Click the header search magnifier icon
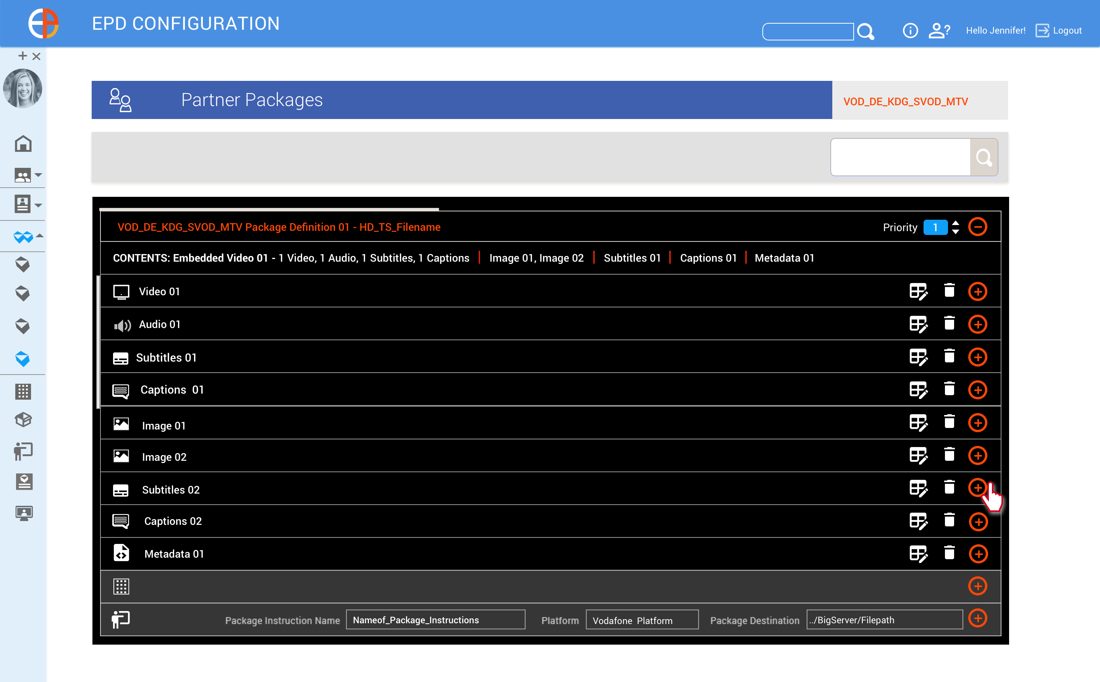Screen dimensions: 1100x682 (x=865, y=32)
